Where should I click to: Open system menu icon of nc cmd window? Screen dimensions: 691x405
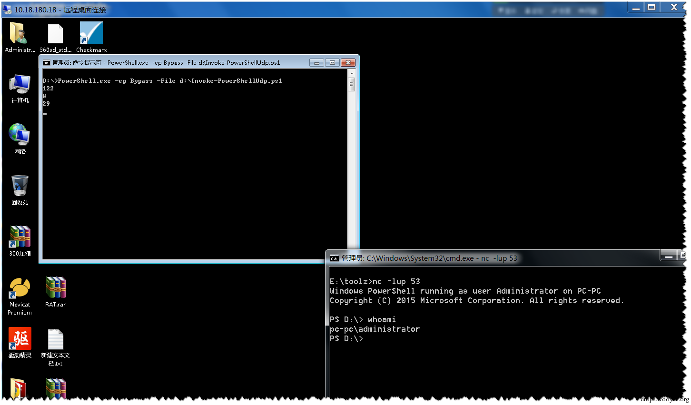point(335,258)
